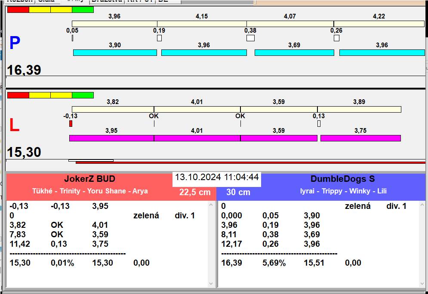Viewport: 428px width, 294px height.
Task: Click the 22,5 cm jump height label
Action: pyautogui.click(x=195, y=192)
